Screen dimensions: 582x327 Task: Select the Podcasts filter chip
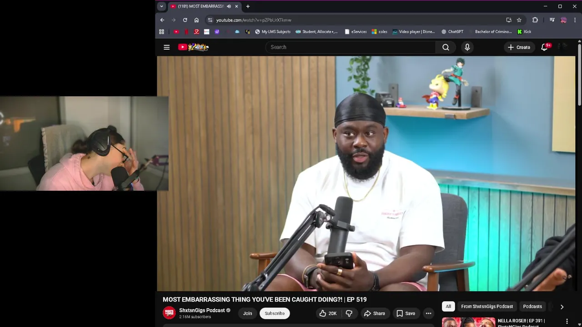532,307
